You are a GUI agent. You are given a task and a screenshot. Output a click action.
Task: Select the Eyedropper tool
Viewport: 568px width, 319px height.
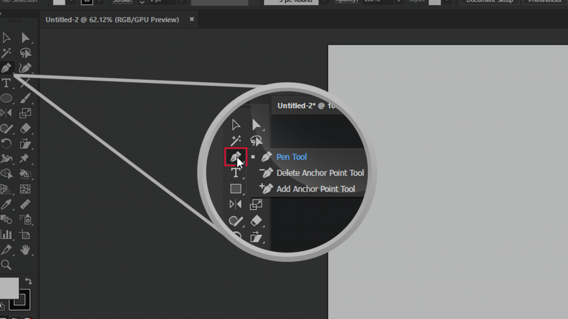(7, 204)
